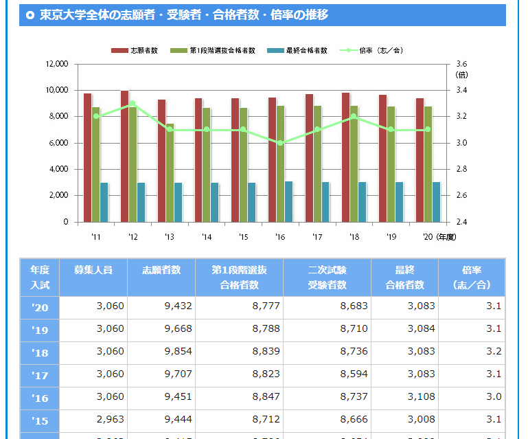Click the red applicant bar for '18
Viewport: 528px width, 439px height.
coord(345,157)
